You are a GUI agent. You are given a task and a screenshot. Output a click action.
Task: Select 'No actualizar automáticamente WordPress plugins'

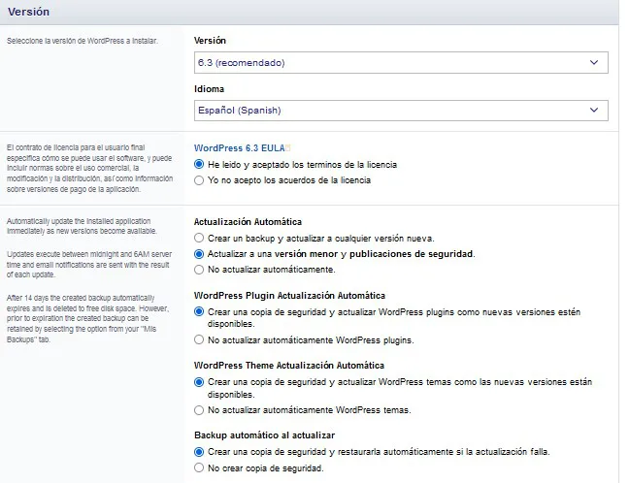point(200,339)
